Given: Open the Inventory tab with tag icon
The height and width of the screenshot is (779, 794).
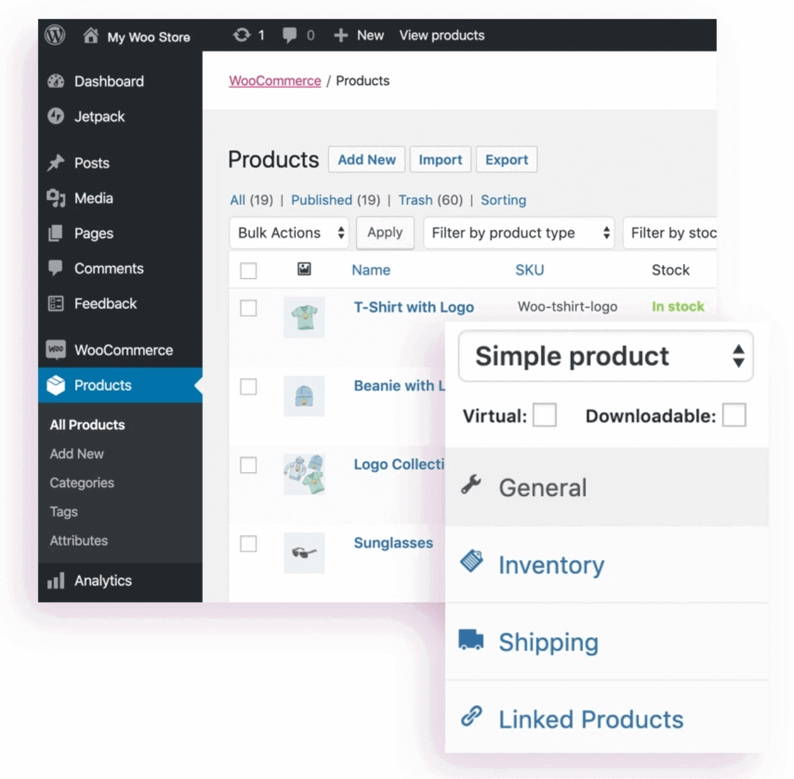Looking at the screenshot, I should point(473,562).
